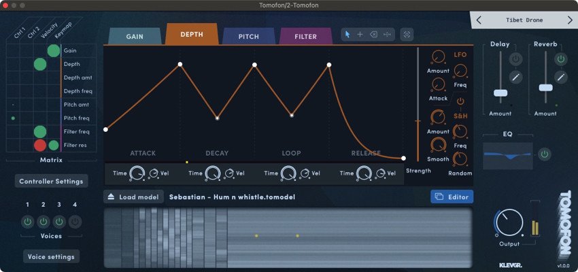578x272 pixels.
Task: Click the Release section Vel knob
Action: click(380, 173)
